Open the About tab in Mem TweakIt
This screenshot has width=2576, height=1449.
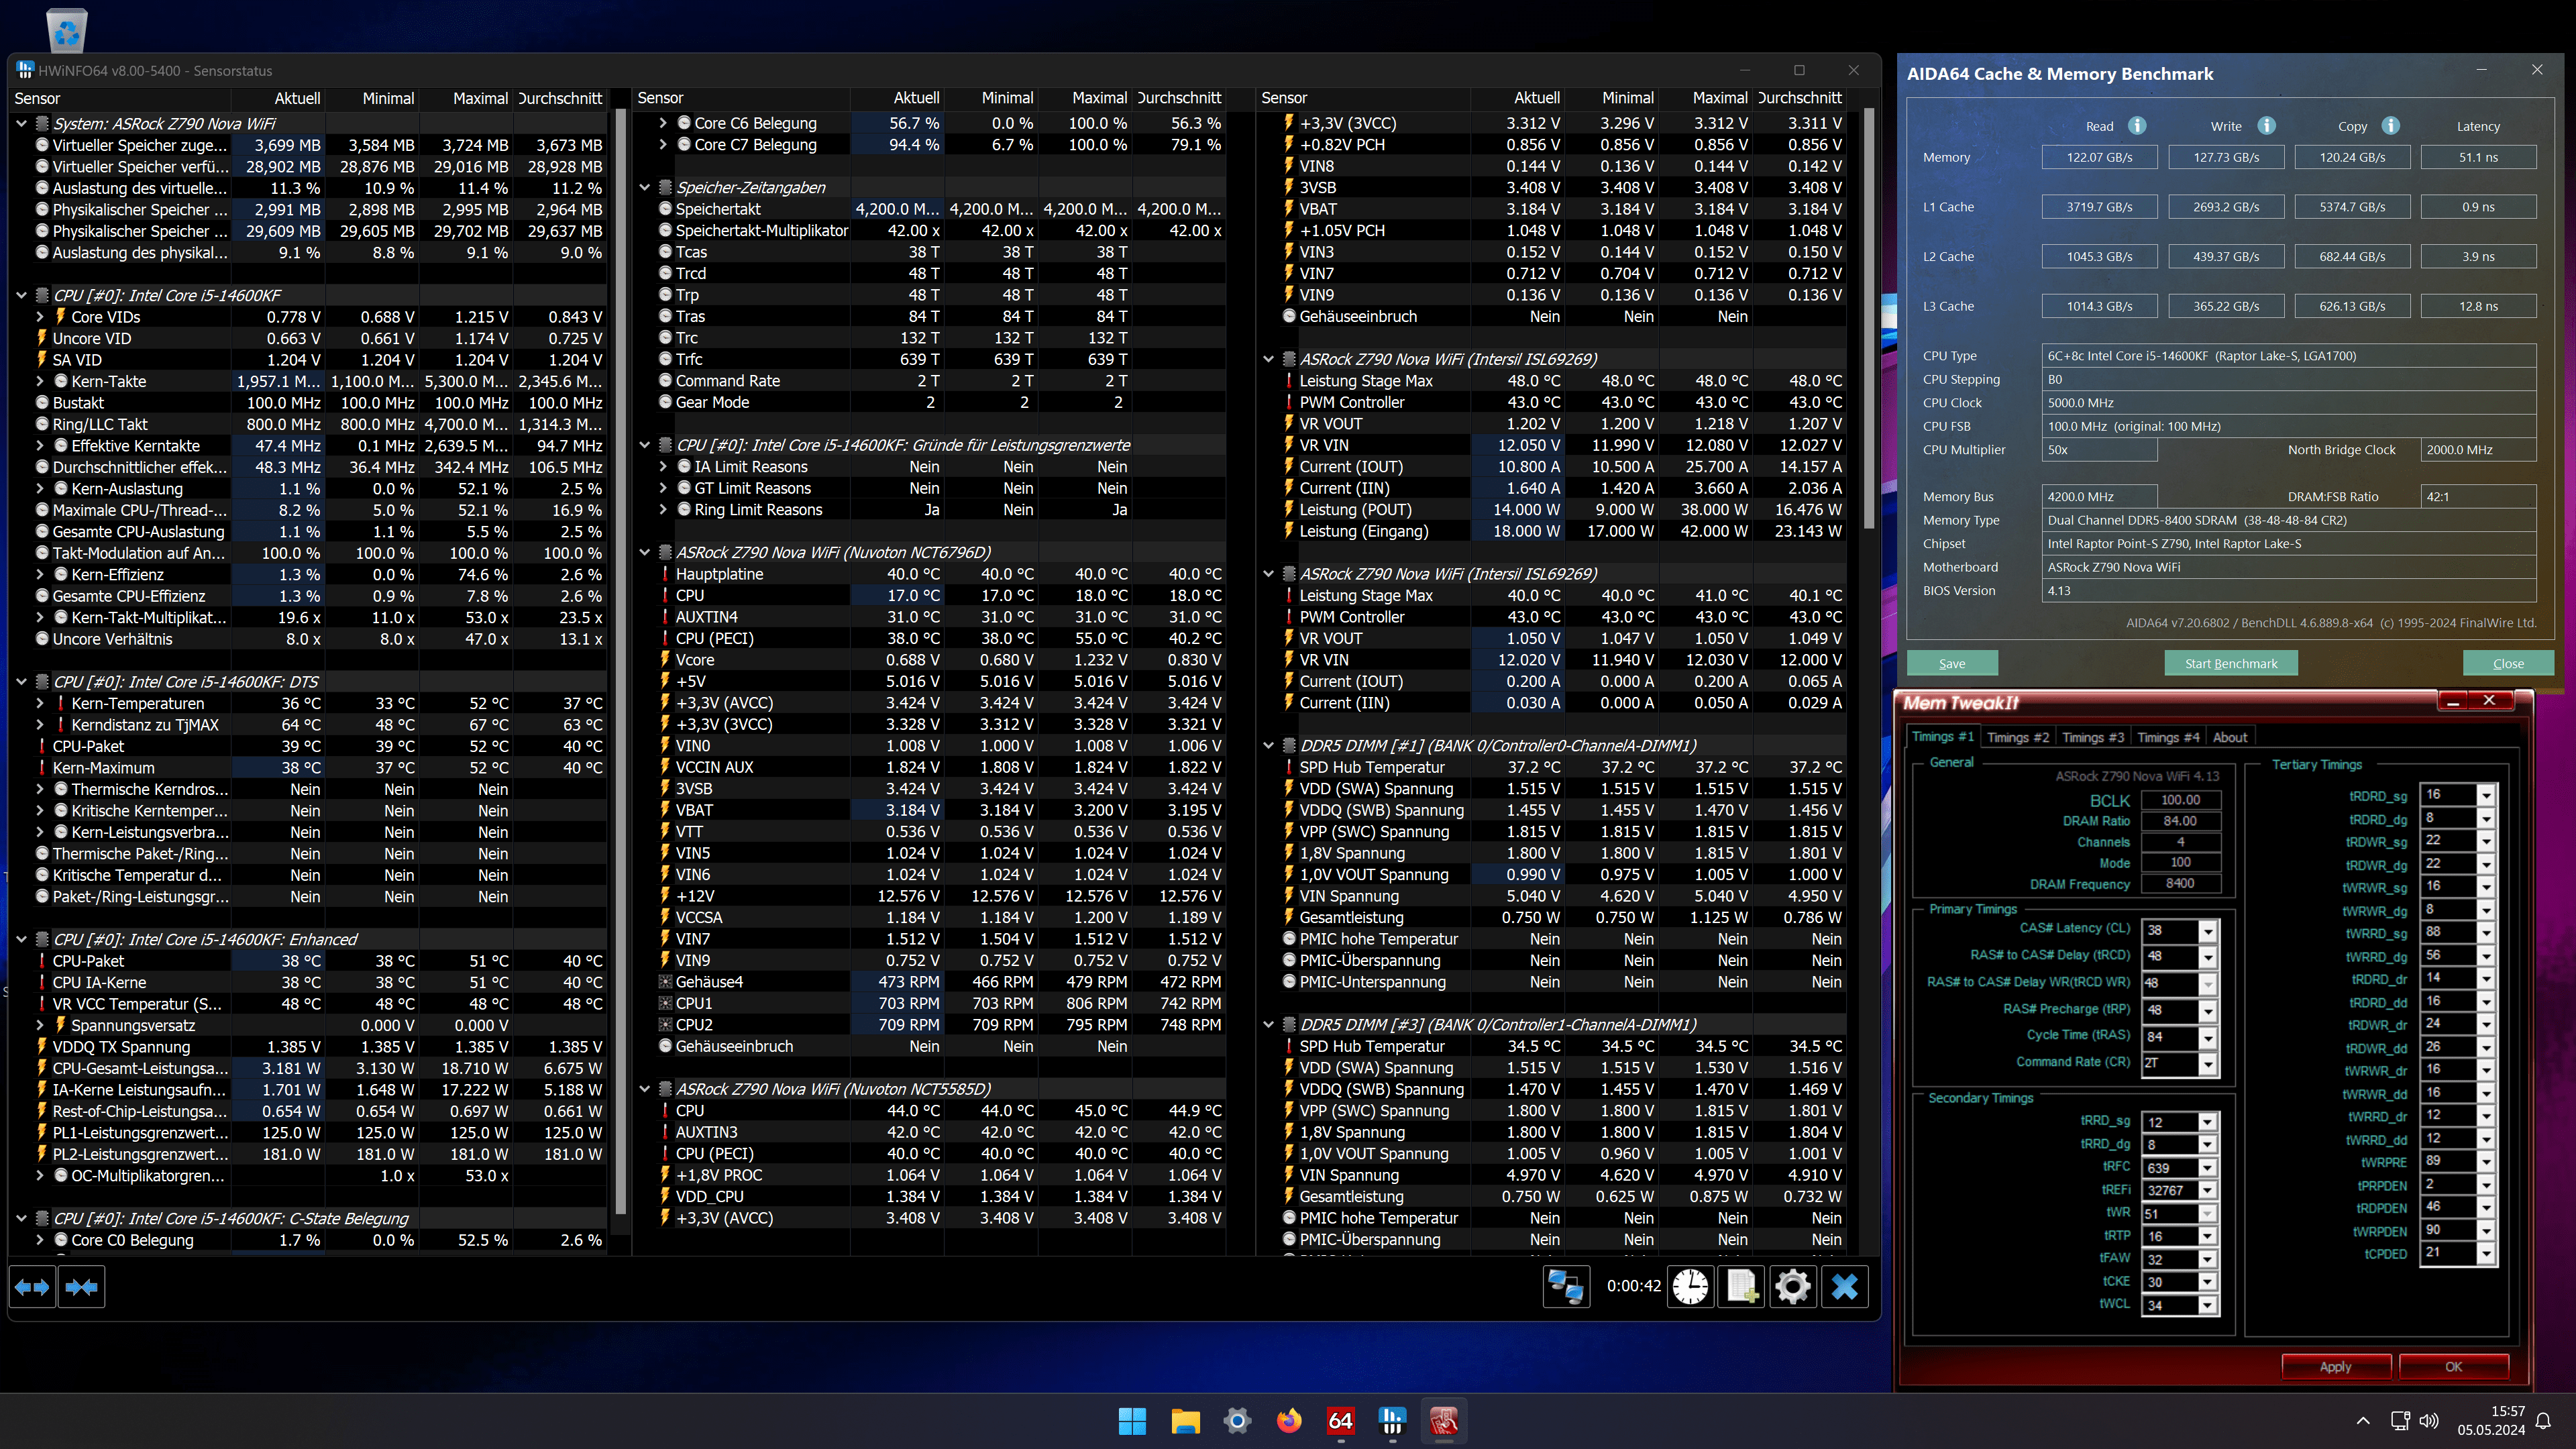(2229, 737)
